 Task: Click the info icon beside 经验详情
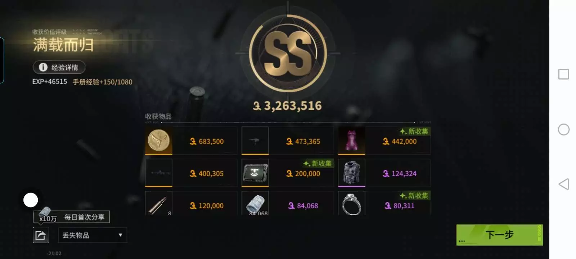coord(43,67)
